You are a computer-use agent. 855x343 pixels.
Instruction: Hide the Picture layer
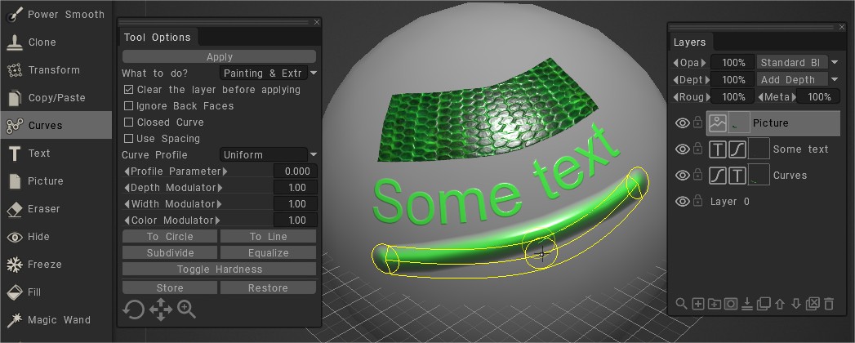coord(682,123)
